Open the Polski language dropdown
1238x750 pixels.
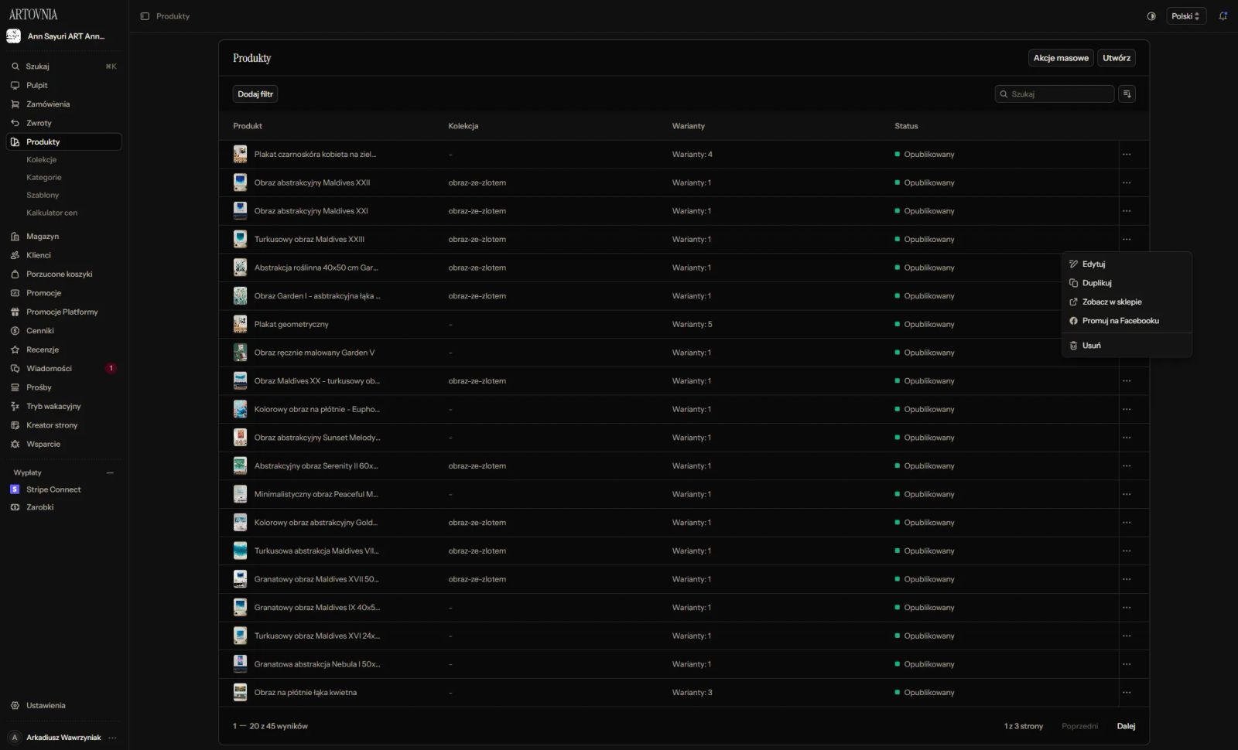click(x=1186, y=16)
